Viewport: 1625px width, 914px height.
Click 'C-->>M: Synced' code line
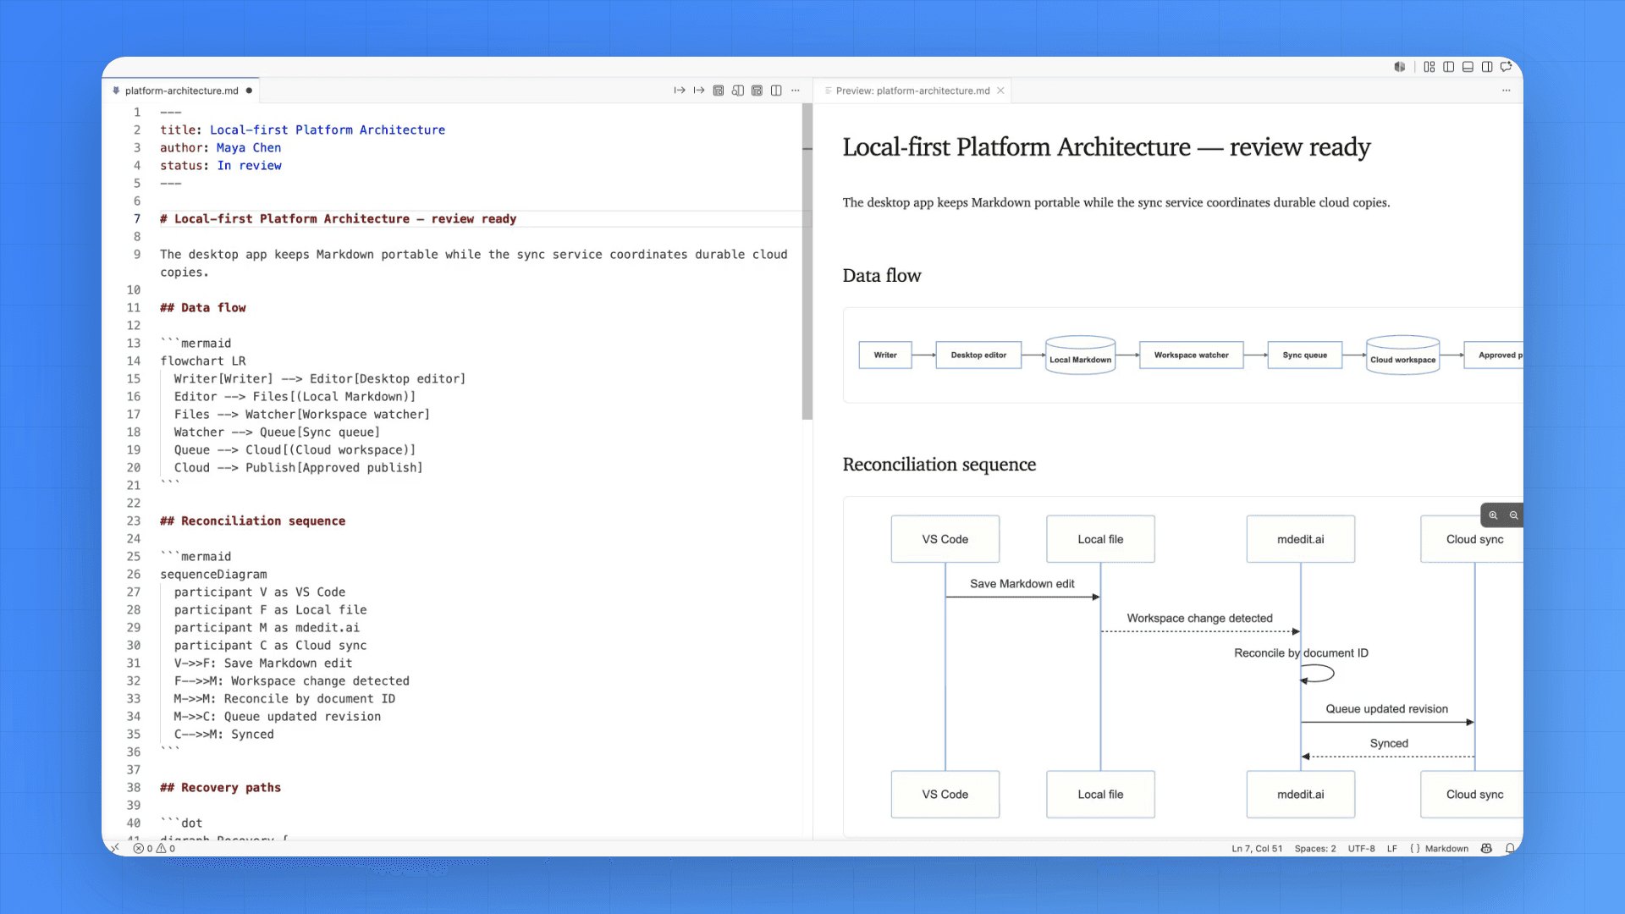pyautogui.click(x=223, y=734)
